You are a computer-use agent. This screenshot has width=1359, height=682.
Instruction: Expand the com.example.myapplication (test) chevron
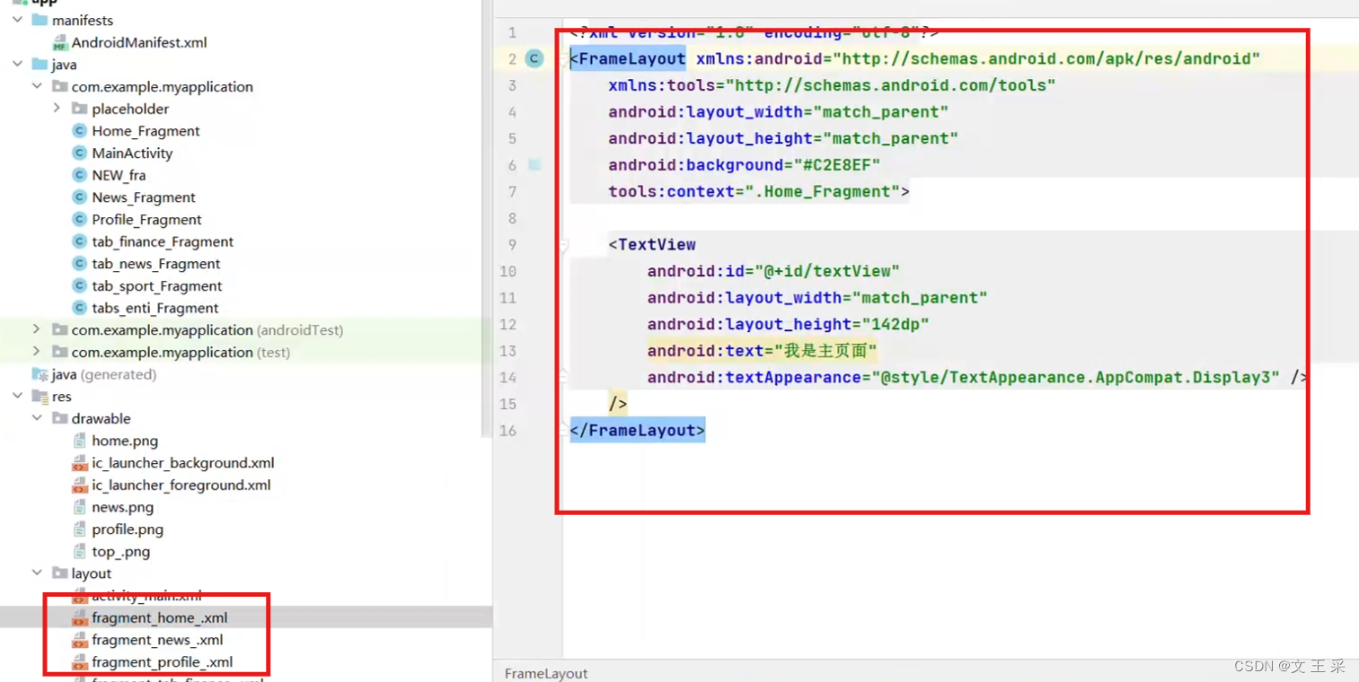click(37, 352)
